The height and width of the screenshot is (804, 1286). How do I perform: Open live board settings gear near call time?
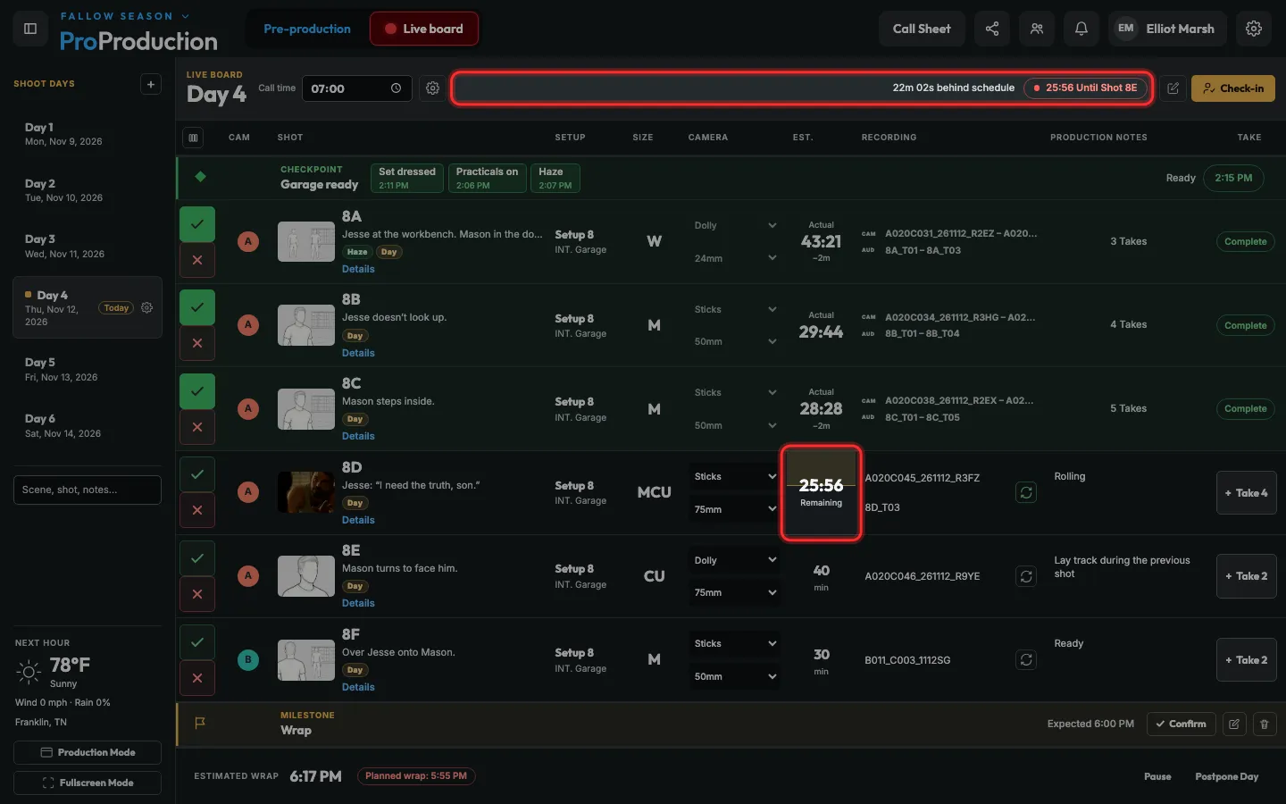(432, 88)
